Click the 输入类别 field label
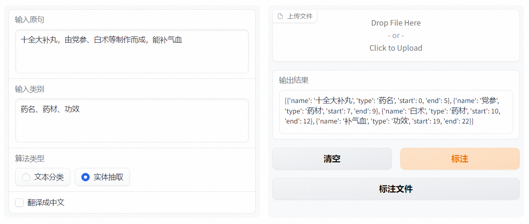Image resolution: width=529 pixels, height=224 pixels. (29, 89)
